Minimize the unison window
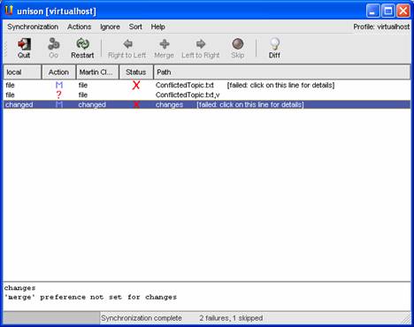The image size is (414, 327). click(372, 11)
